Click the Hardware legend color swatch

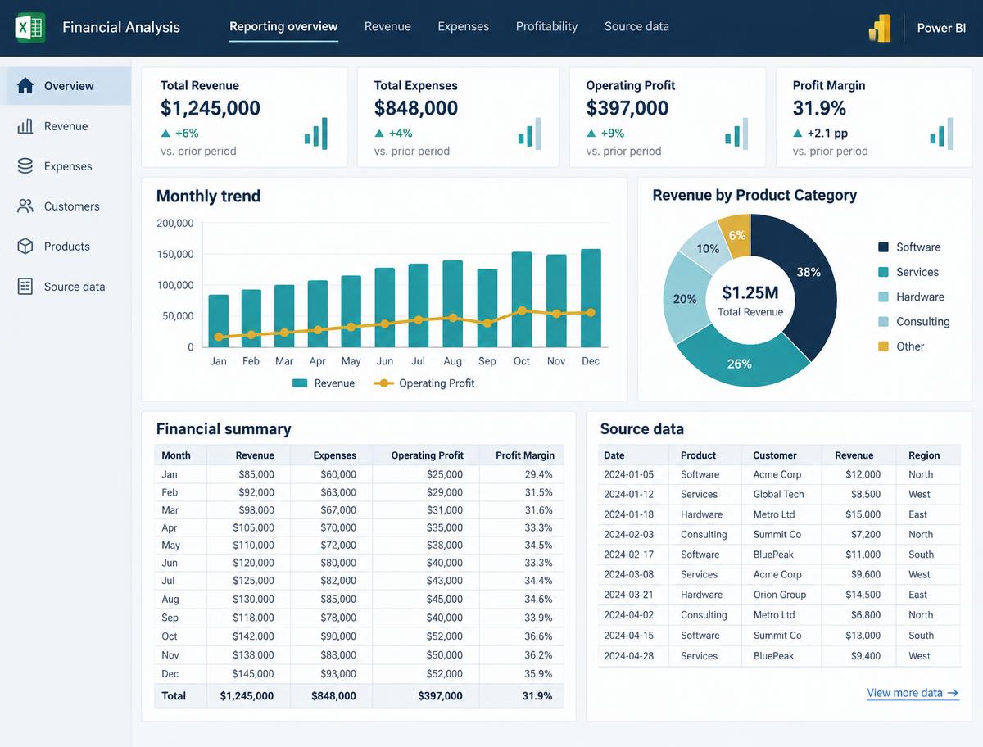pos(883,297)
